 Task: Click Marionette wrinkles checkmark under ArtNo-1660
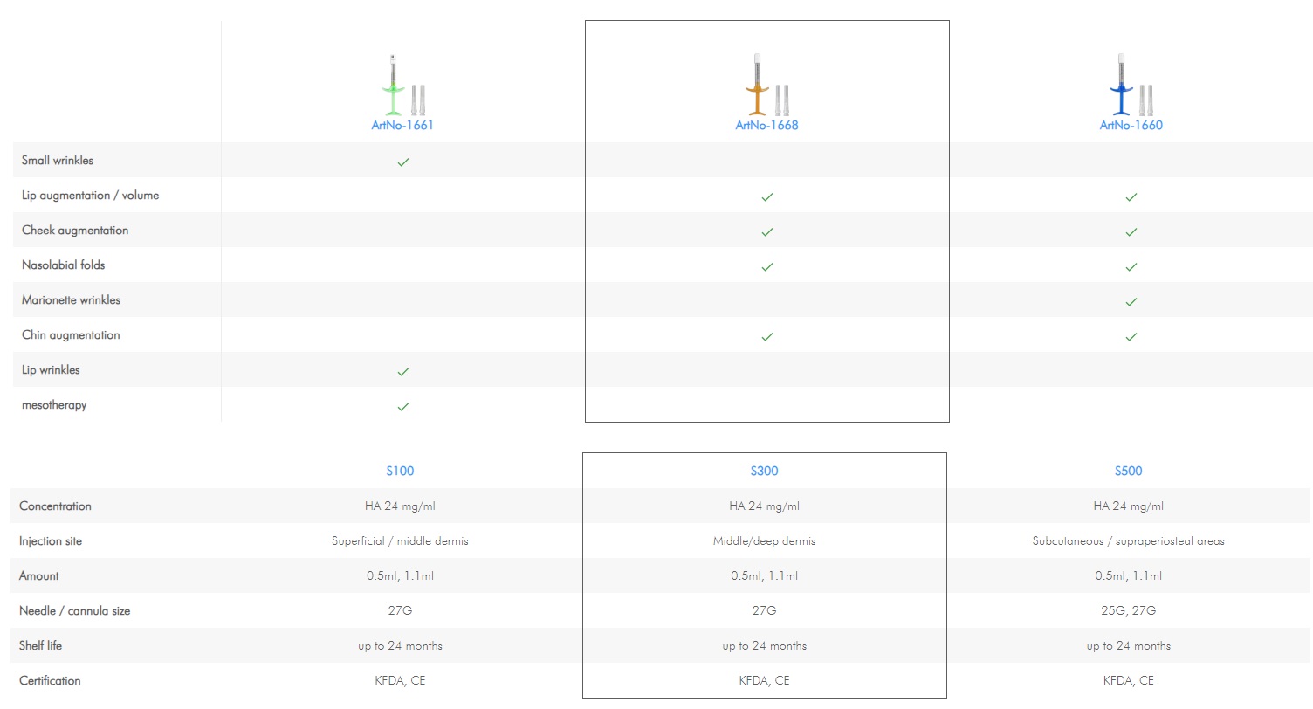point(1131,302)
